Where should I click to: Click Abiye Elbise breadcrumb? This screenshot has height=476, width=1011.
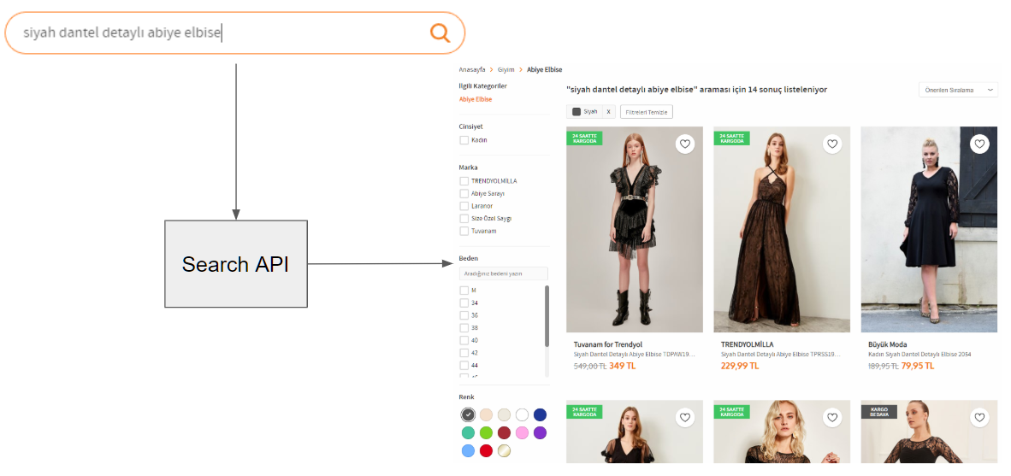544,69
